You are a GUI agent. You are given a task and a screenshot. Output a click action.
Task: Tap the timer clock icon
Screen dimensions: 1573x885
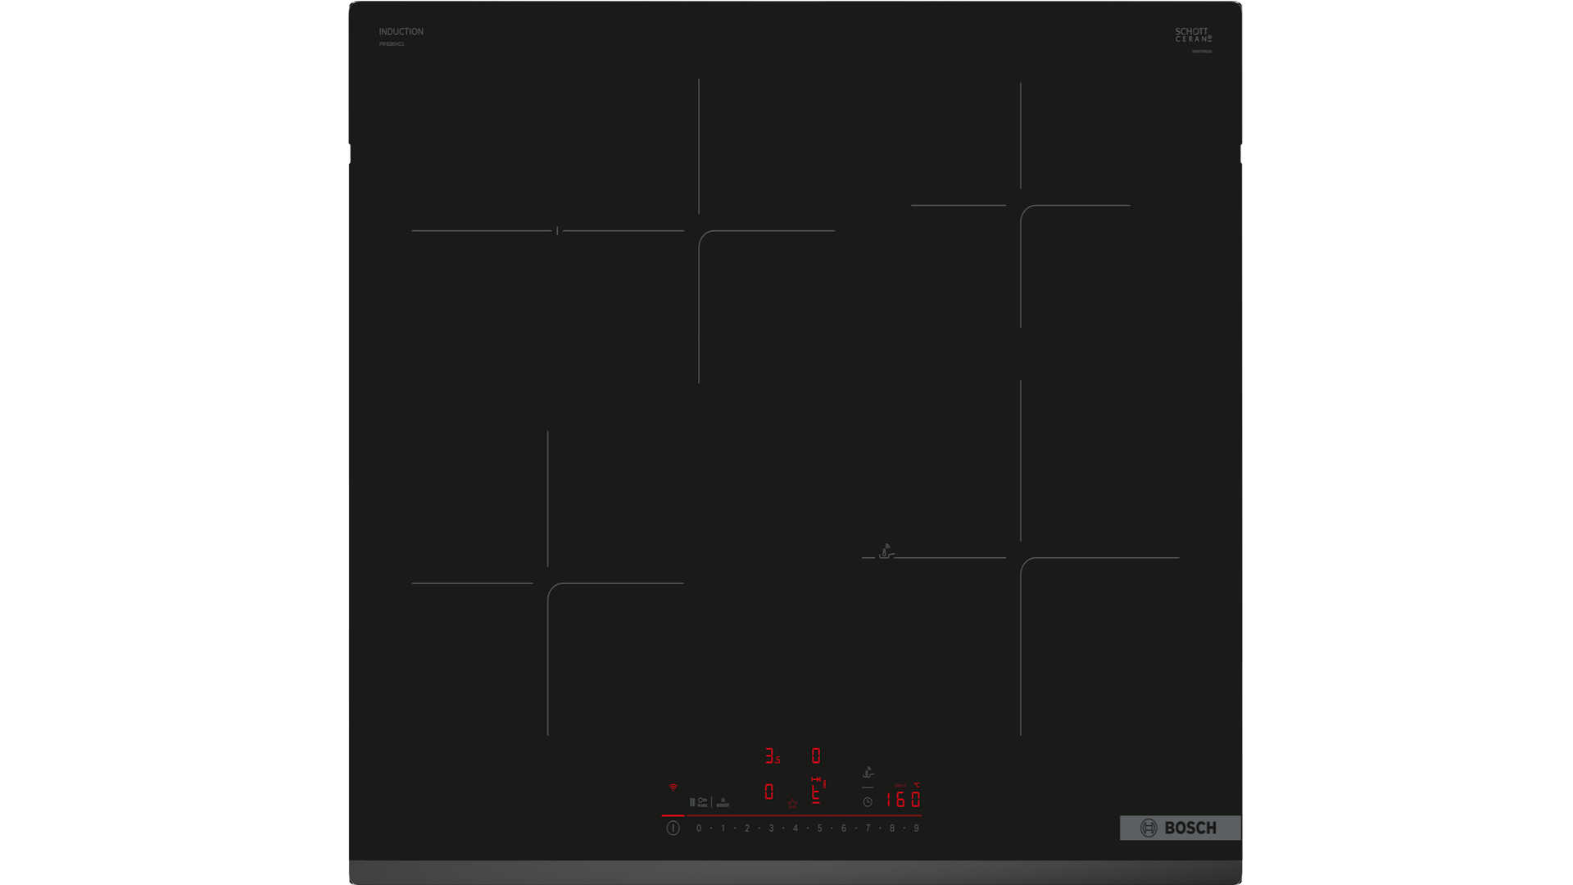[868, 802]
